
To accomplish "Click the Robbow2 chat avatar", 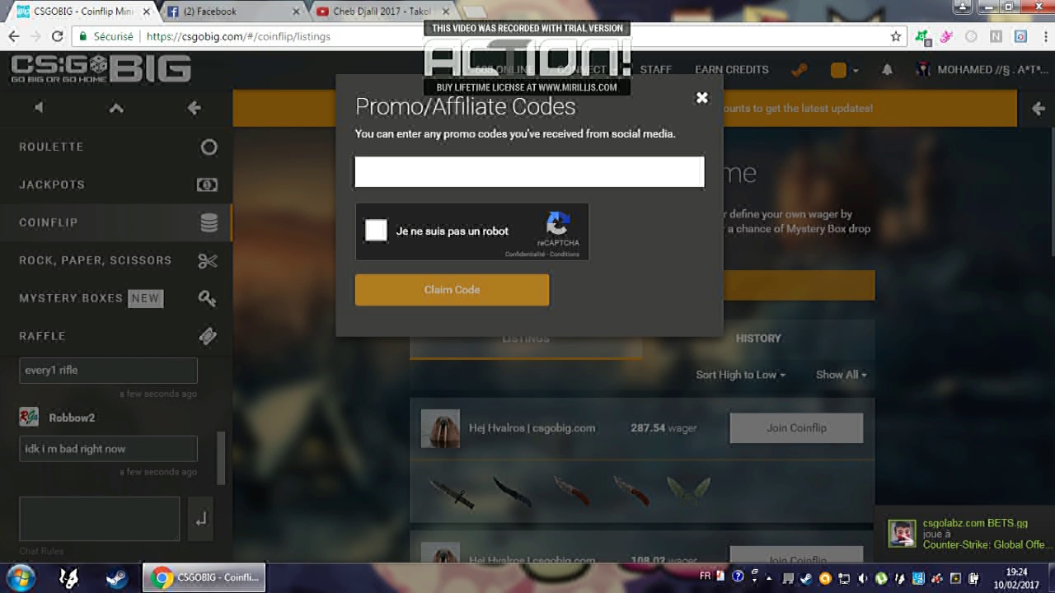I will [29, 417].
